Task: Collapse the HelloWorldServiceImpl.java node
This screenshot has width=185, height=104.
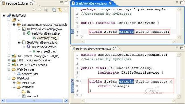Action: (19, 29)
